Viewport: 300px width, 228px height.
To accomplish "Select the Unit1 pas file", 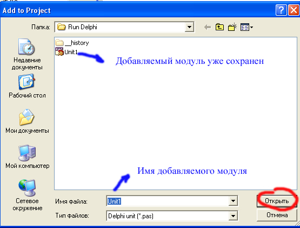I will pos(66,52).
